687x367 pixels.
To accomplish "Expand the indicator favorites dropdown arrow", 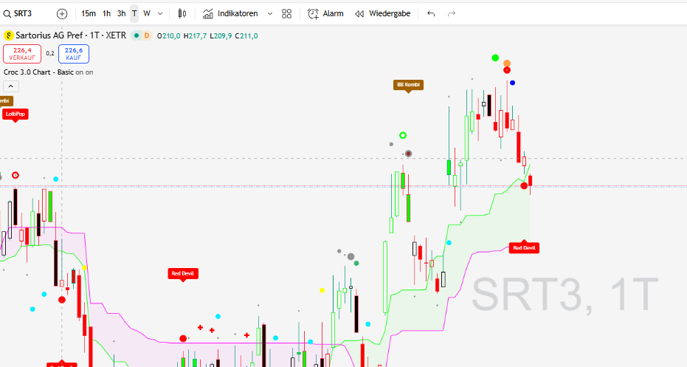I will [269, 13].
